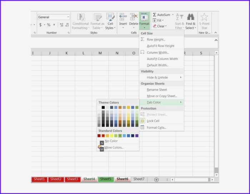The height and width of the screenshot is (194, 250).
Task: Switch to the Sheet2 tab
Action: coord(56,179)
